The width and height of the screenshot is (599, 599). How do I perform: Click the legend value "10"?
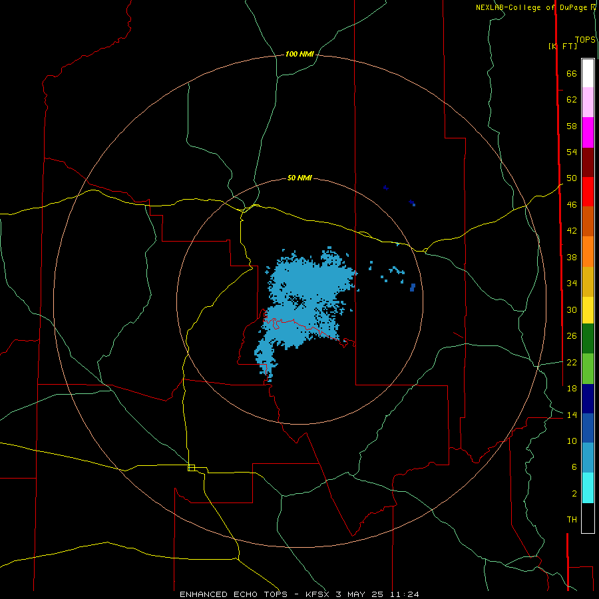(572, 441)
